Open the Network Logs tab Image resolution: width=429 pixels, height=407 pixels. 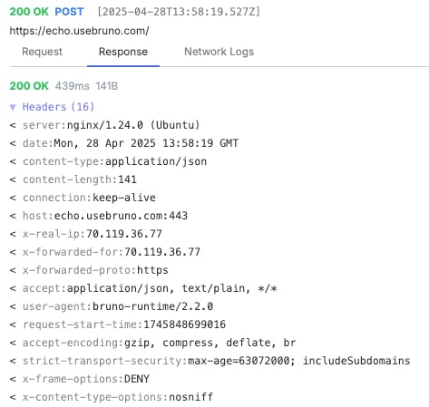coord(219,52)
